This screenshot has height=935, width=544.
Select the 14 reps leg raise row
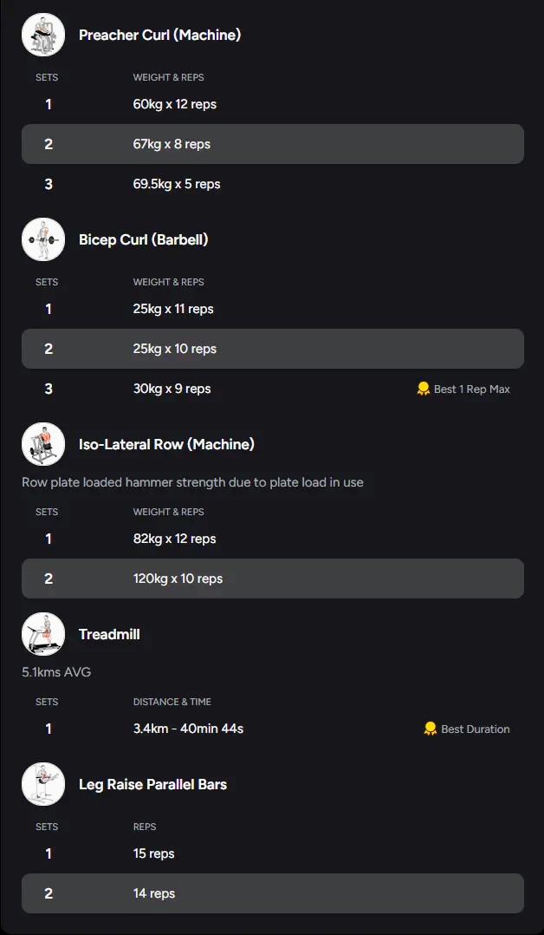pyautogui.click(x=272, y=893)
